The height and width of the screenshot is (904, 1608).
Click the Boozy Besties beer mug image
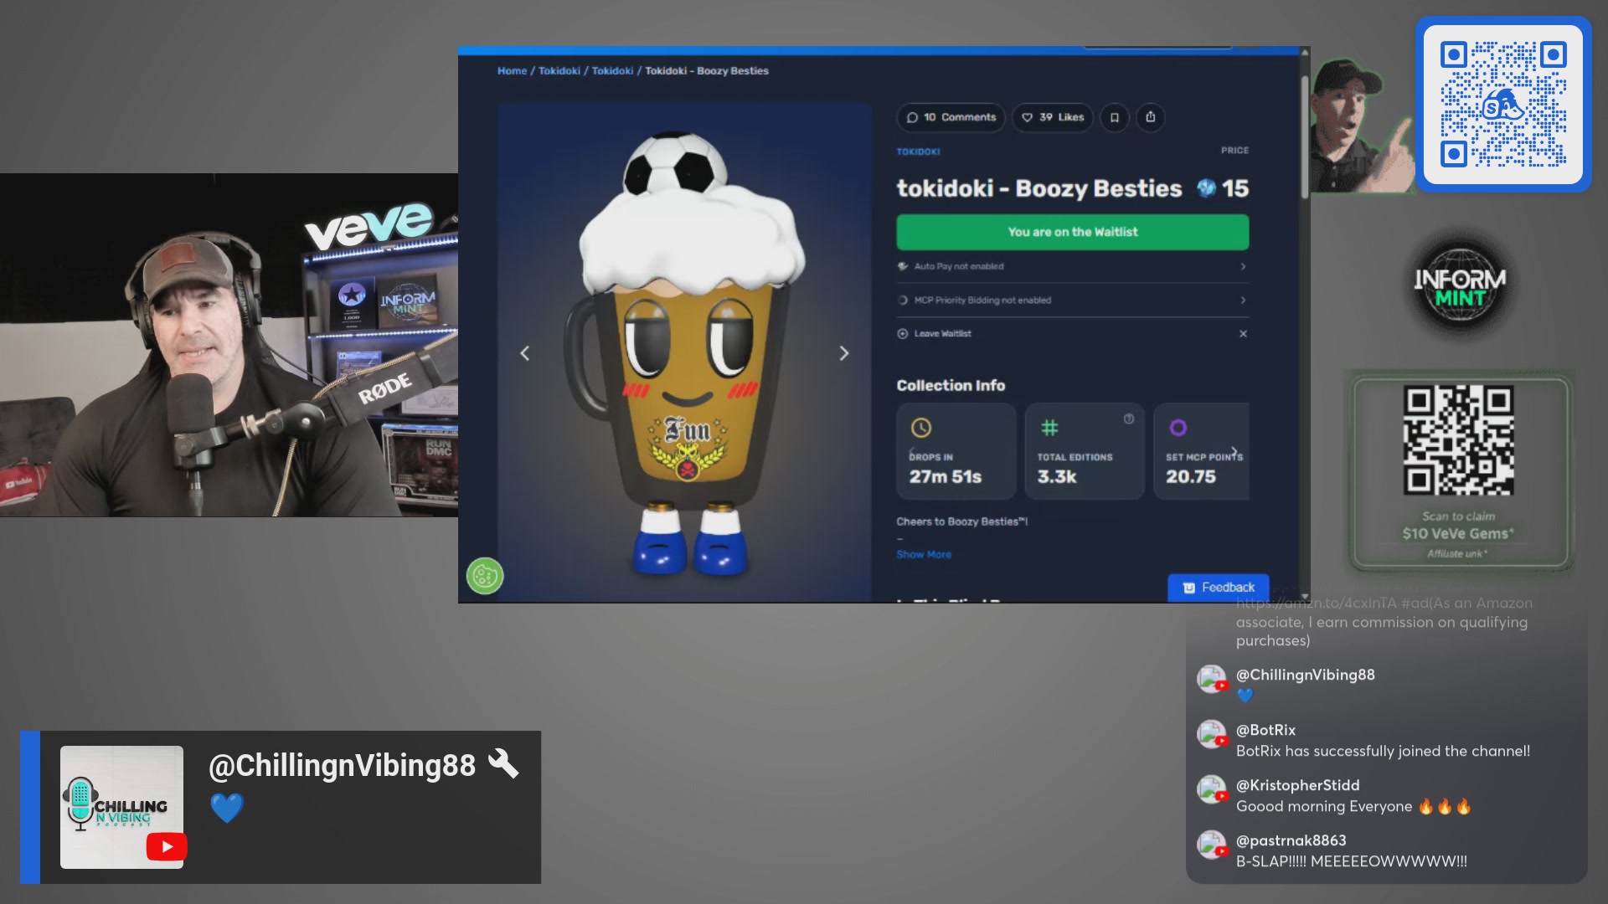[685, 352]
